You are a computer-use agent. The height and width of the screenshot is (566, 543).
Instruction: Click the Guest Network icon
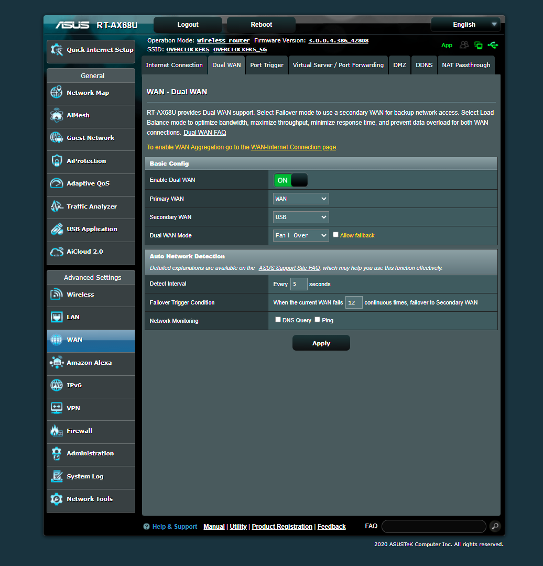57,137
